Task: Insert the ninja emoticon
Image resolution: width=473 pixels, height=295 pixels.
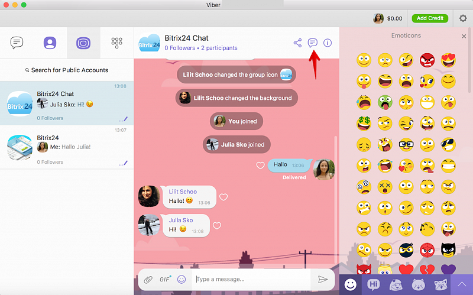Action: [x=406, y=250]
